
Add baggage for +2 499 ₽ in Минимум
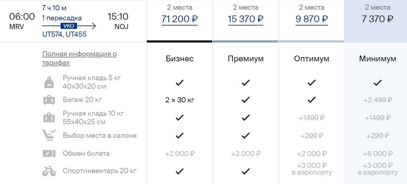(377, 100)
